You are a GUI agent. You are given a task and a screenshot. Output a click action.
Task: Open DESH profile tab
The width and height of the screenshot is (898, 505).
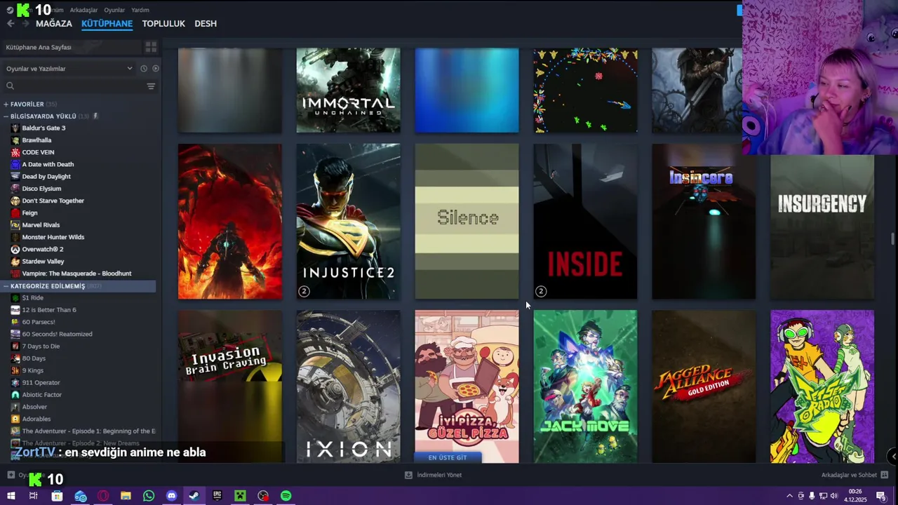(206, 24)
